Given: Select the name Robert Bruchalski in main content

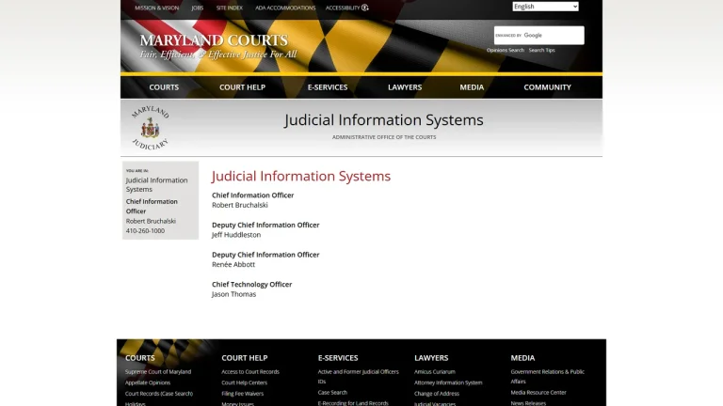Looking at the screenshot, I should pyautogui.click(x=240, y=205).
